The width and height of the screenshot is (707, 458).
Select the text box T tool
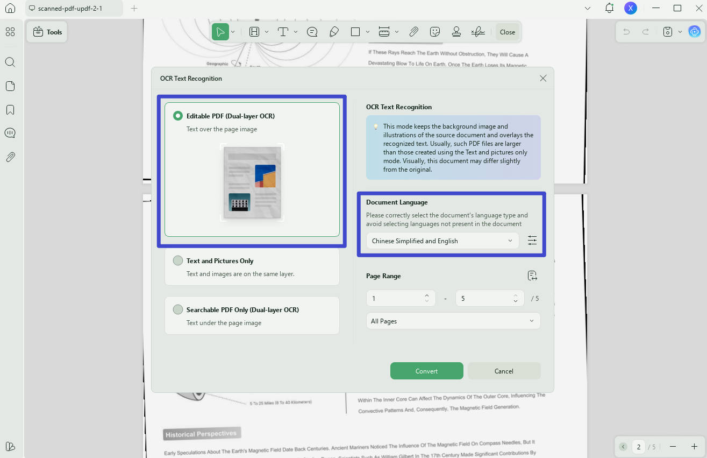283,32
